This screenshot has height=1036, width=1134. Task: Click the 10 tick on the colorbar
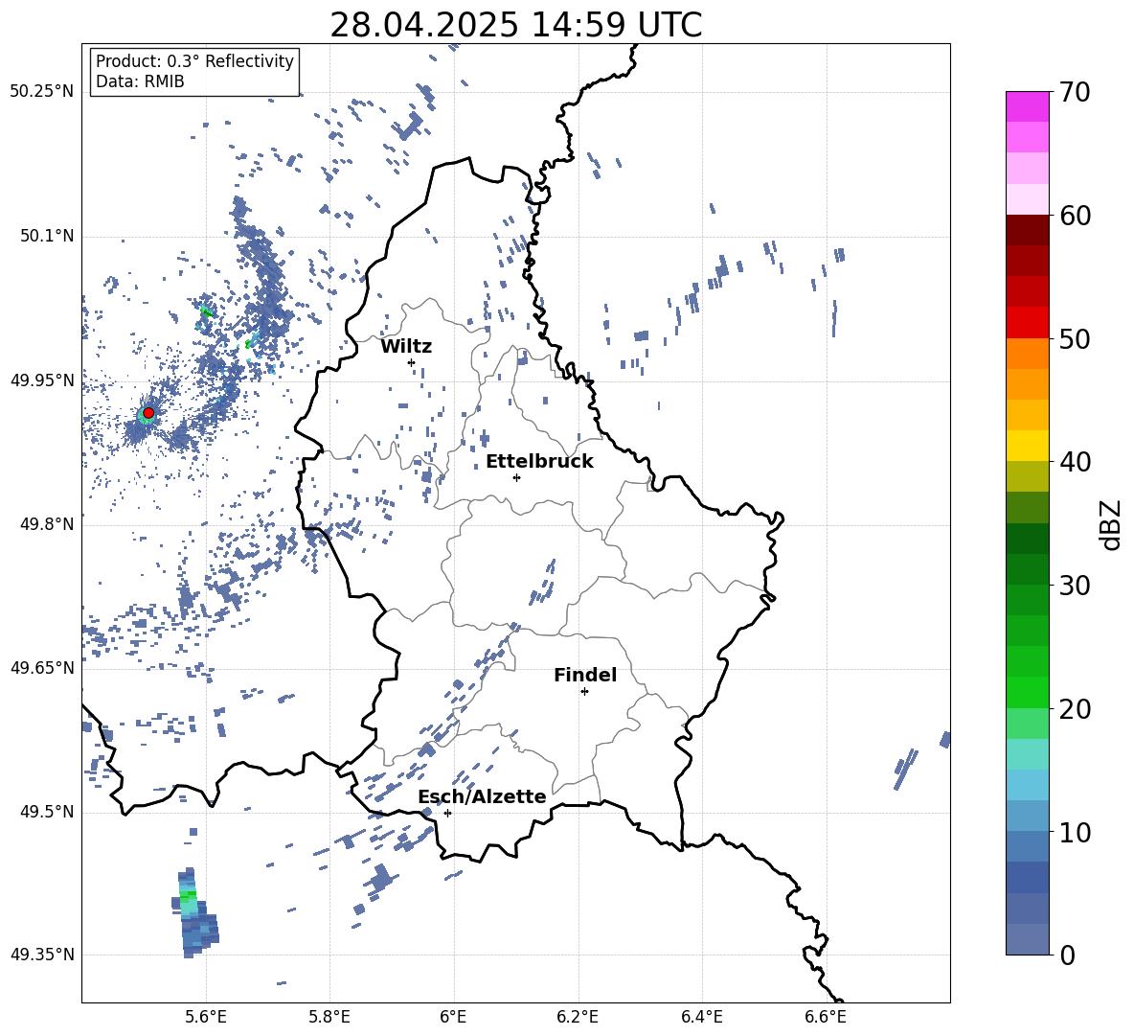coord(1075,832)
